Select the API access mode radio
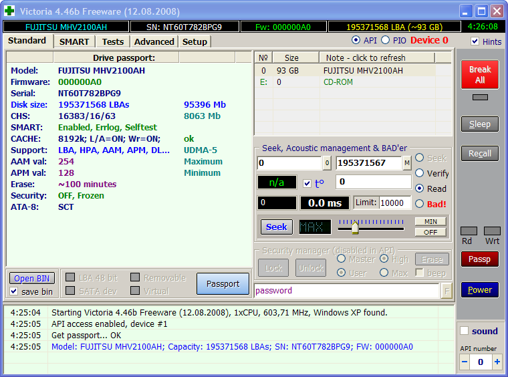 click(x=356, y=40)
